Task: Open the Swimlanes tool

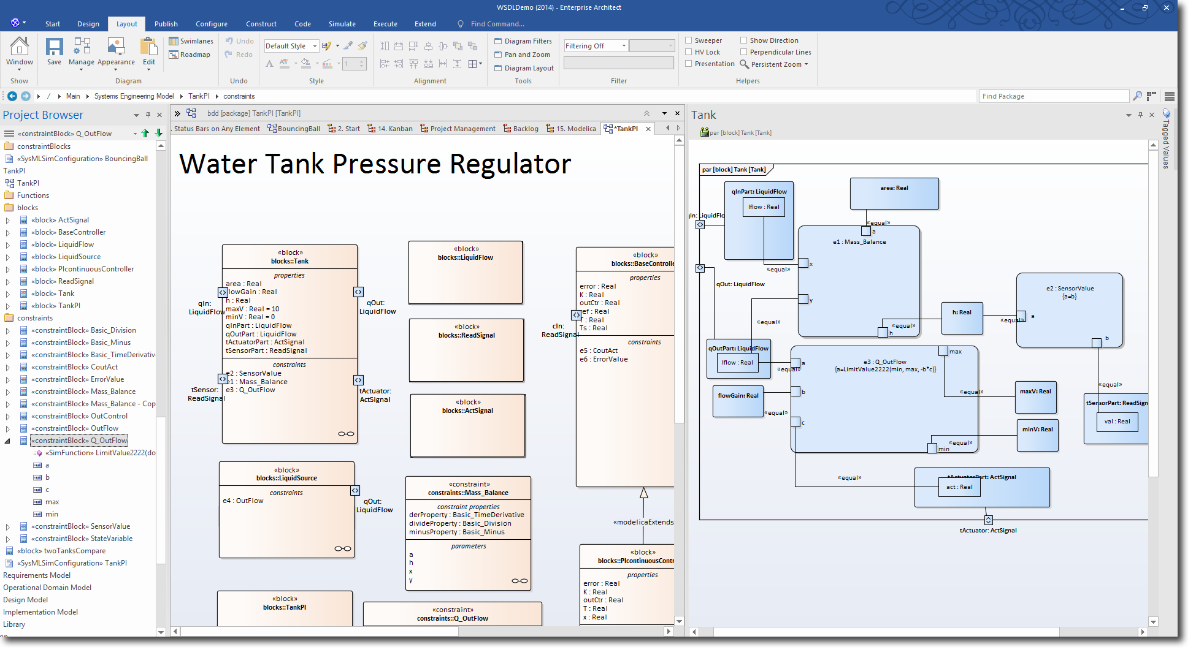Action: pyautogui.click(x=191, y=40)
